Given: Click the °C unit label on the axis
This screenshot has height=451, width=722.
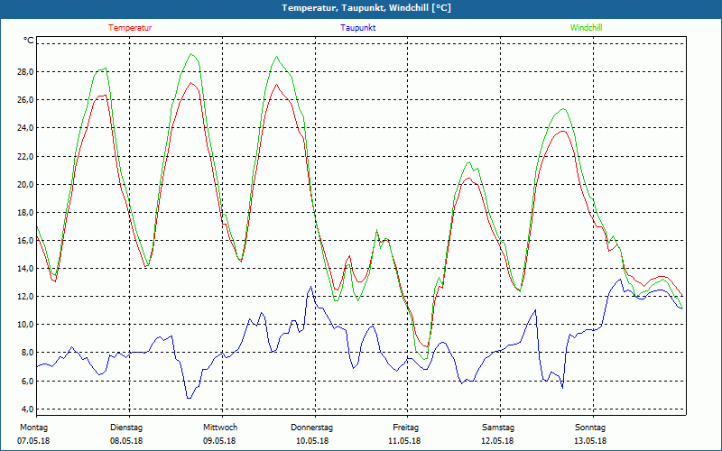Looking at the screenshot, I should [29, 41].
